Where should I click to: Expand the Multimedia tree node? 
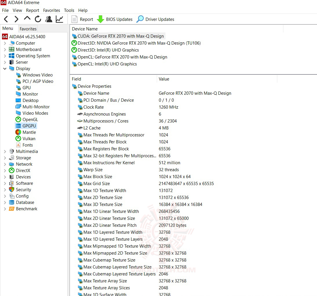[5, 151]
